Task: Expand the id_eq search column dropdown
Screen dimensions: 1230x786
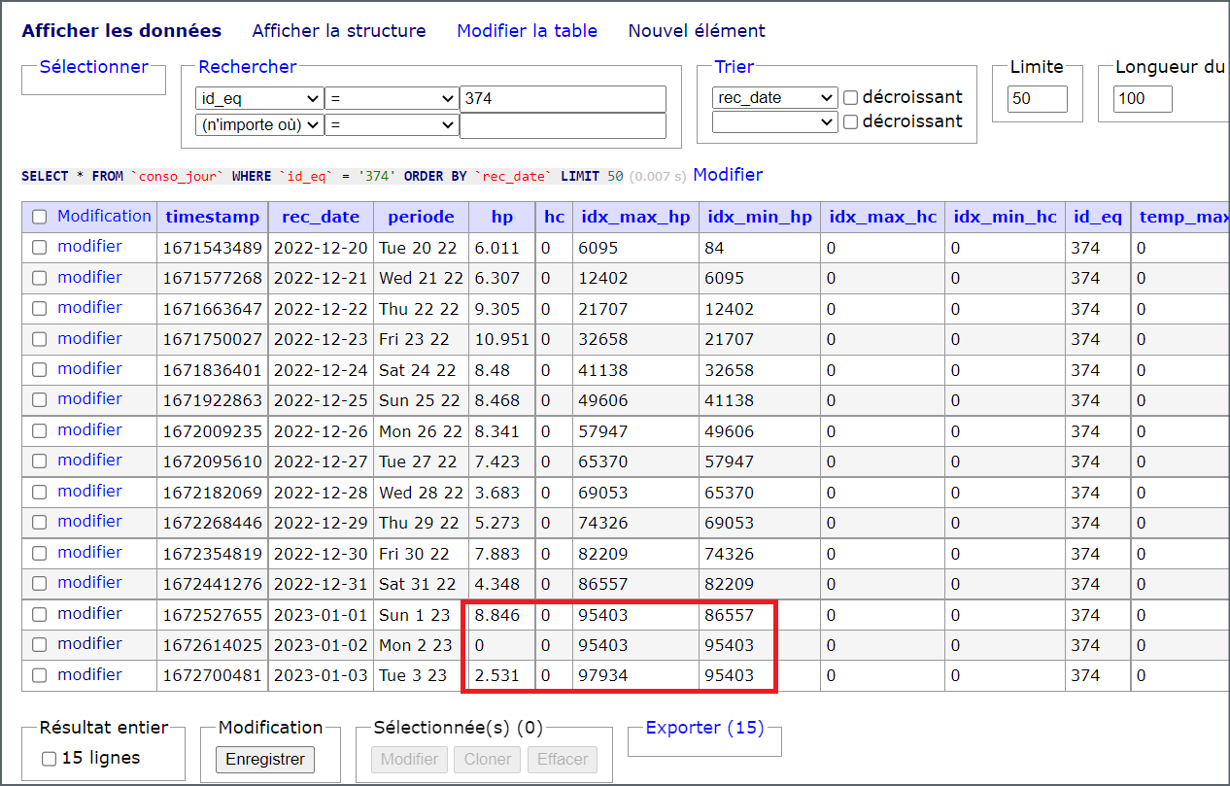Action: point(259,99)
